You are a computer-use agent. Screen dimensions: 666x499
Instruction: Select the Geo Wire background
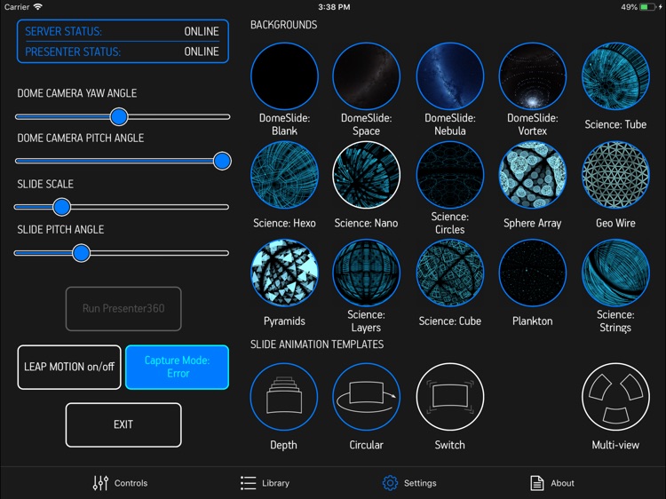pos(615,175)
